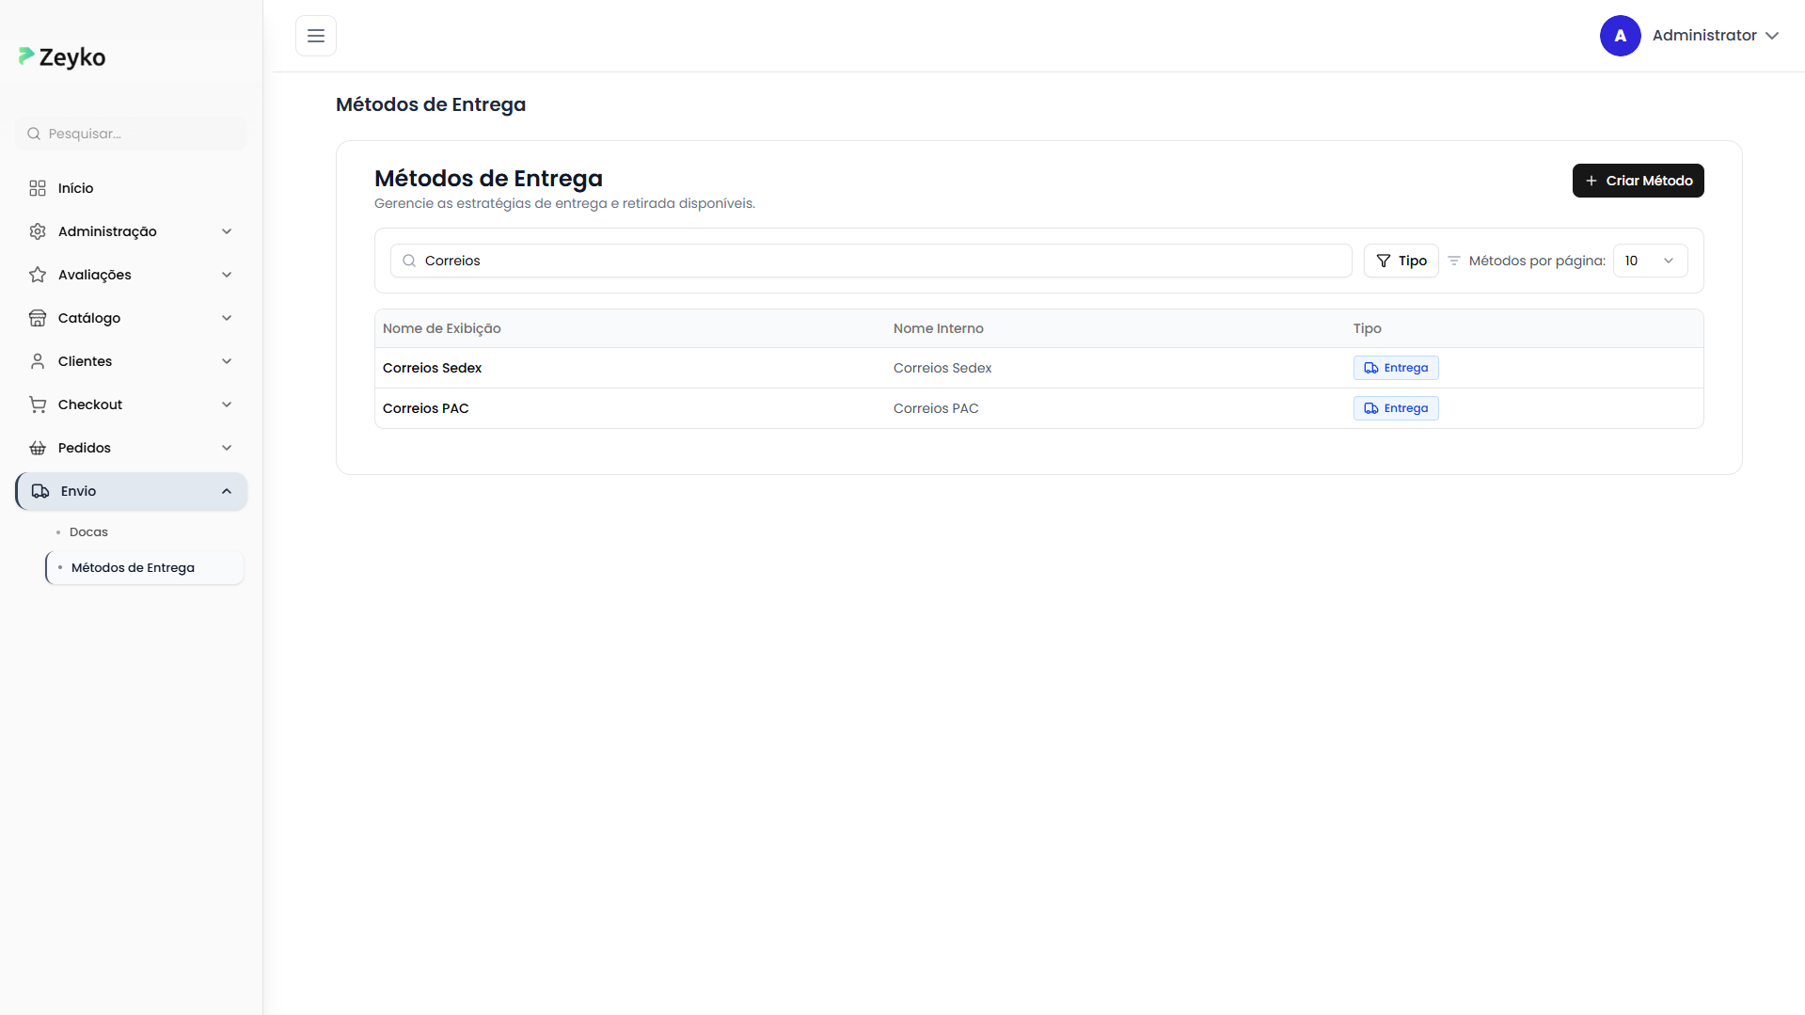The width and height of the screenshot is (1805, 1015).
Task: Click the Catálogo store icon
Action: pos(38,318)
